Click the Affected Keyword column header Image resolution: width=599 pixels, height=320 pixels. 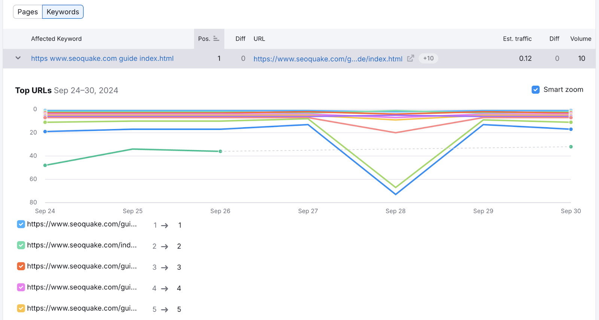click(56, 39)
